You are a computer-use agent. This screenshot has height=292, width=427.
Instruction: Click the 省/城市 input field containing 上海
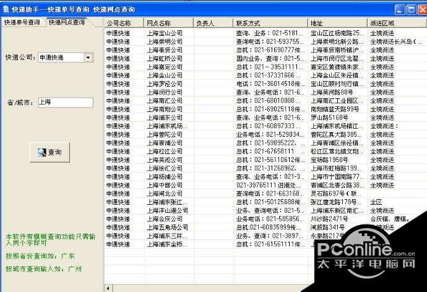(66, 102)
